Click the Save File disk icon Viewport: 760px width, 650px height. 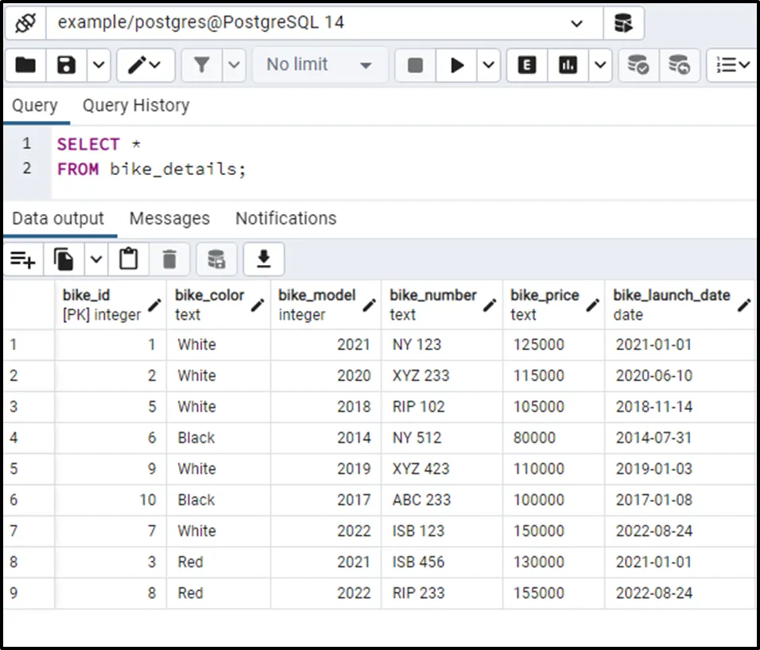[x=67, y=65]
